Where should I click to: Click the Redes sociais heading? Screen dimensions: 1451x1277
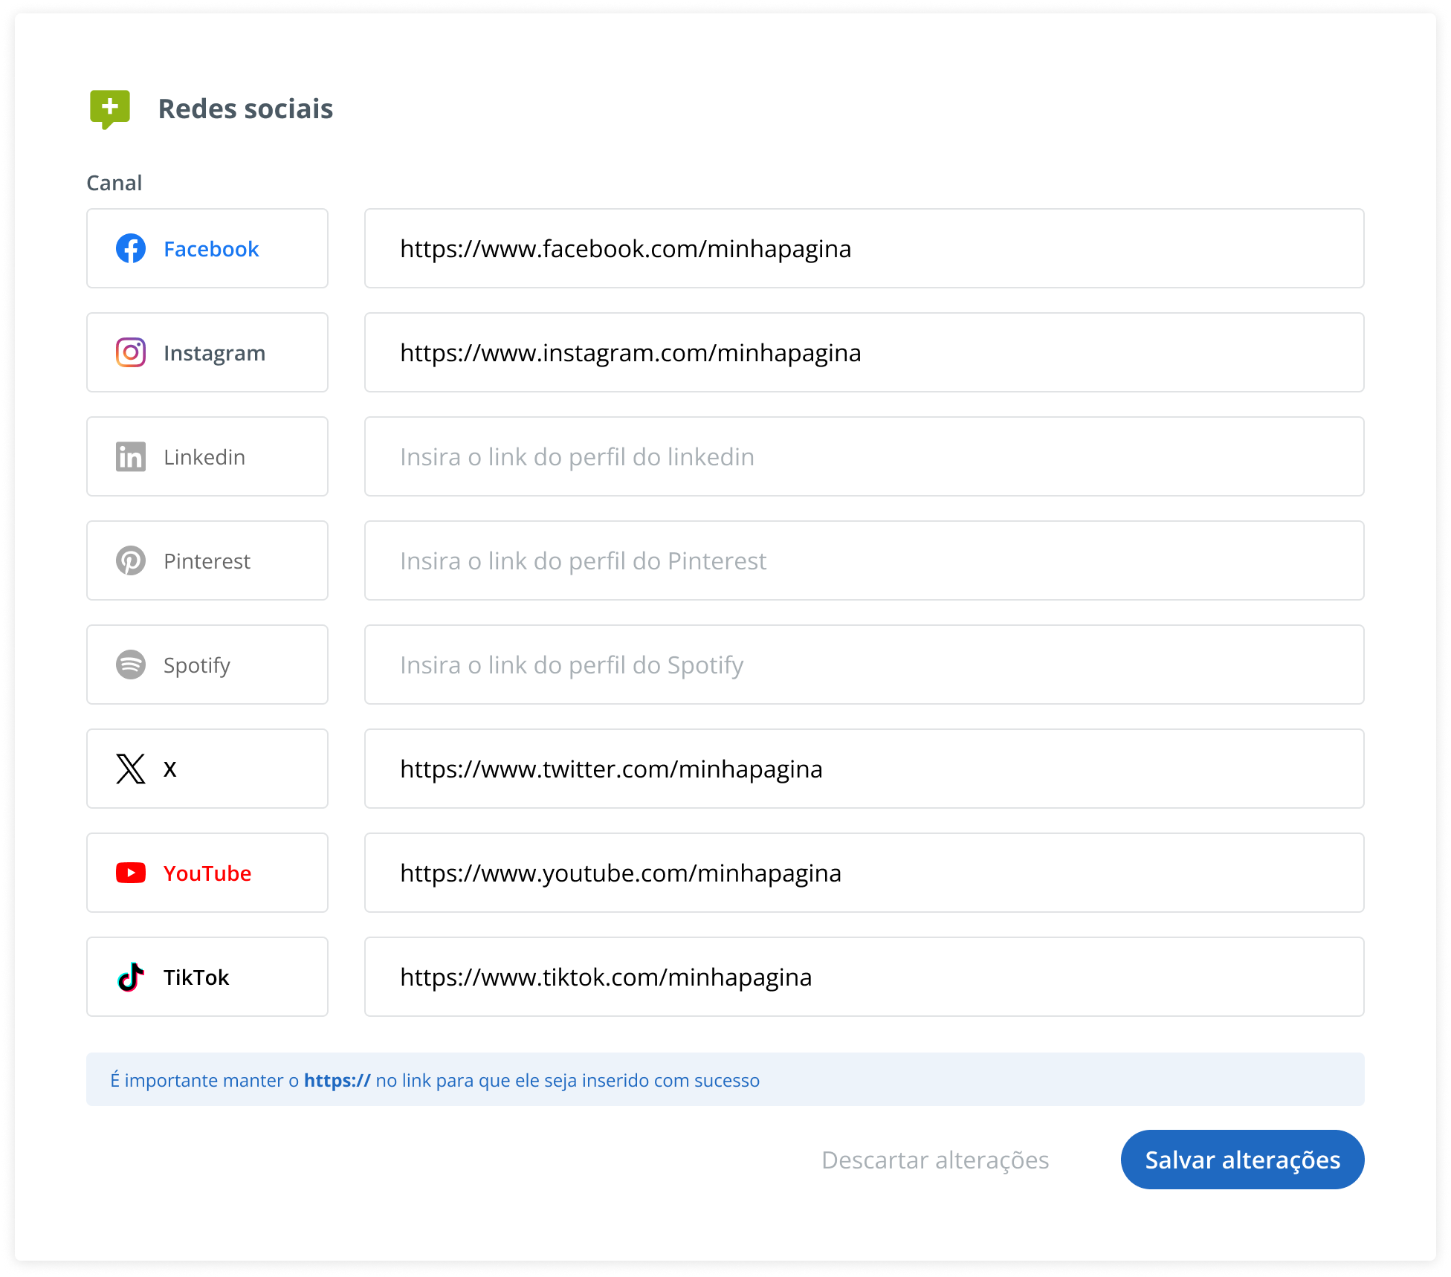pos(245,109)
